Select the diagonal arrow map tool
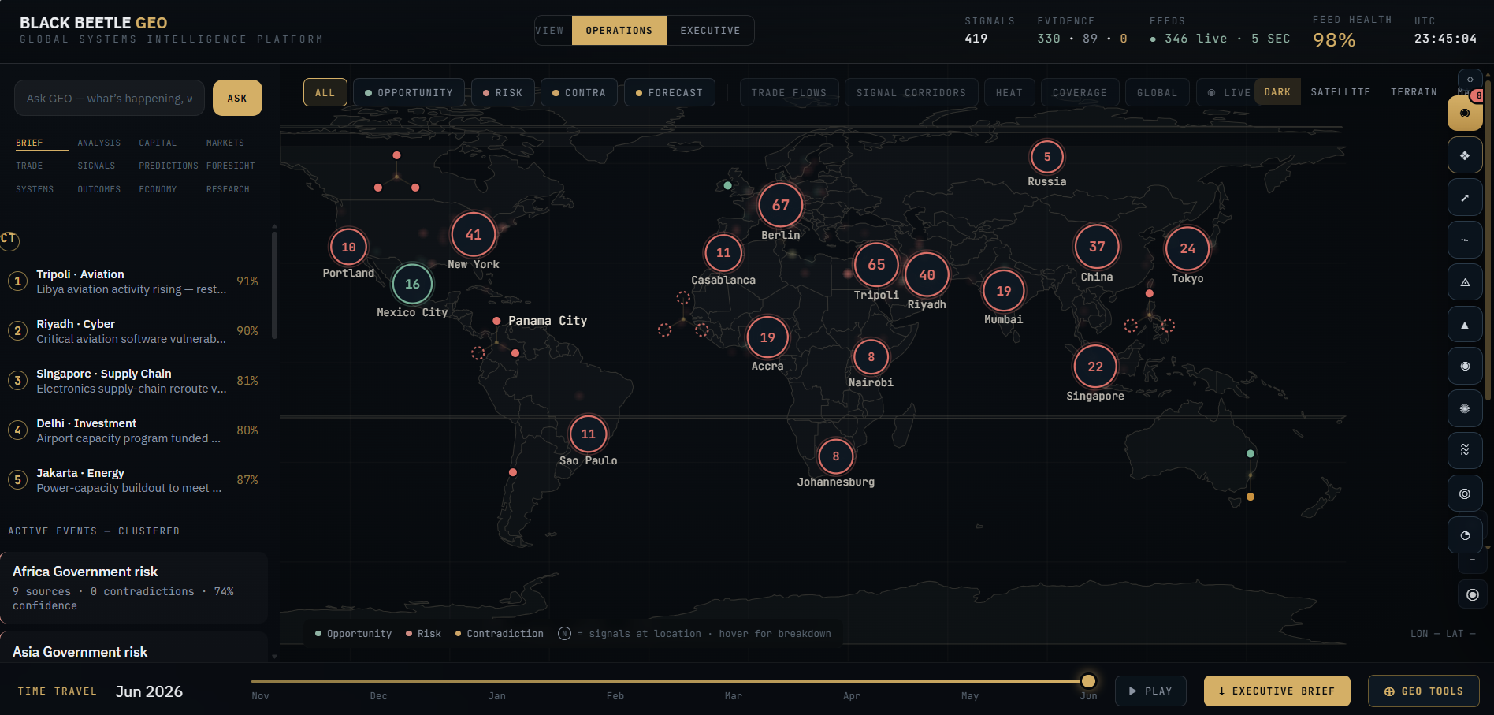This screenshot has width=1494, height=715. coord(1465,198)
